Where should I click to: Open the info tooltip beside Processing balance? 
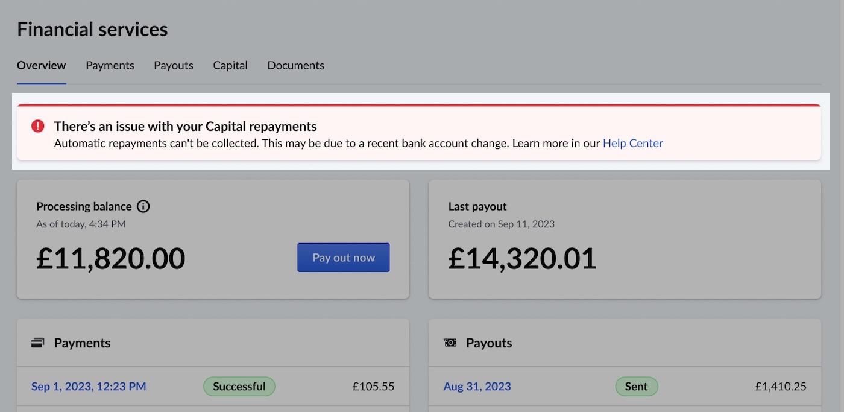[x=143, y=206]
